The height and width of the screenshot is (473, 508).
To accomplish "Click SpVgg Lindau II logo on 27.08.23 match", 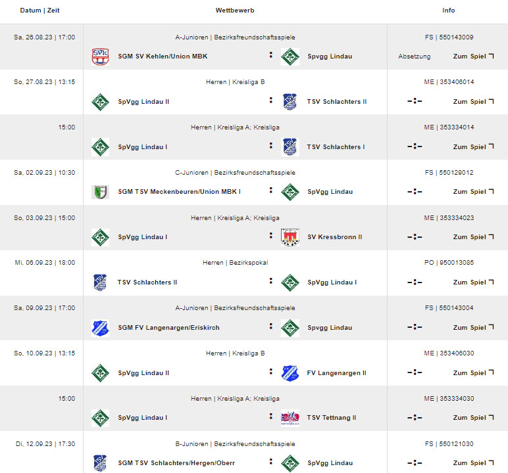I will click(101, 102).
